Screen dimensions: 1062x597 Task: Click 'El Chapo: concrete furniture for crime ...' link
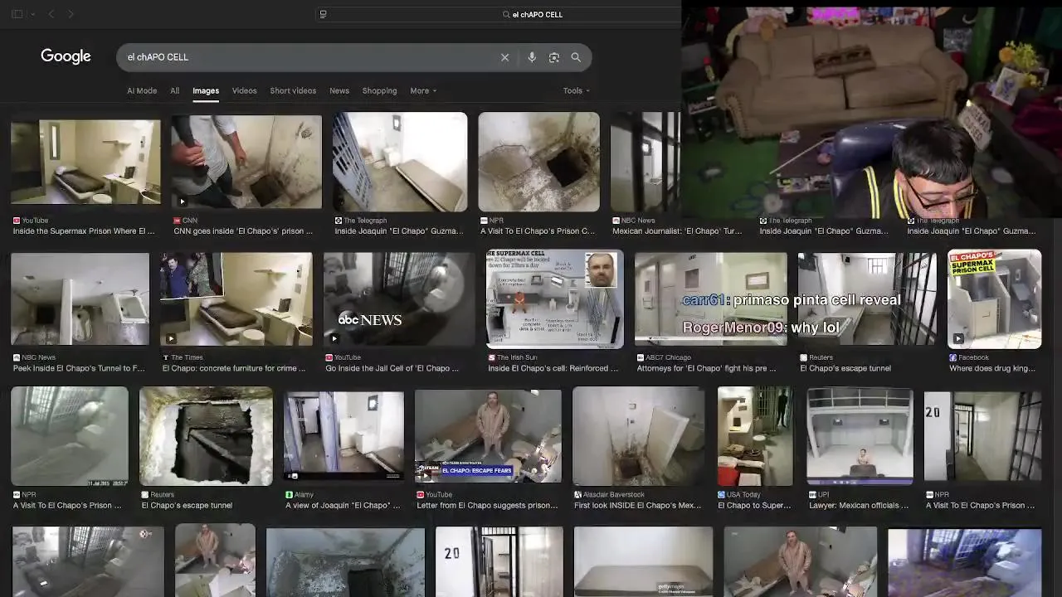coord(234,368)
